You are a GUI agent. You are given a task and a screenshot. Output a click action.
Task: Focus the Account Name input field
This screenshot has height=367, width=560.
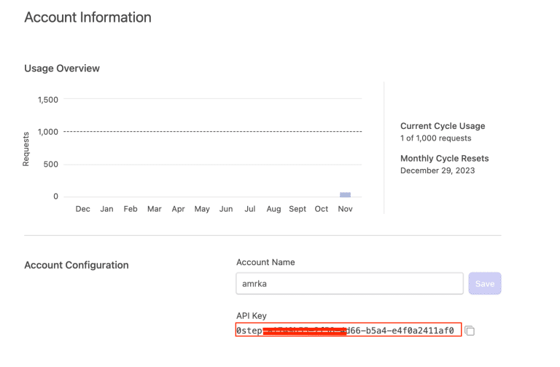[349, 284]
